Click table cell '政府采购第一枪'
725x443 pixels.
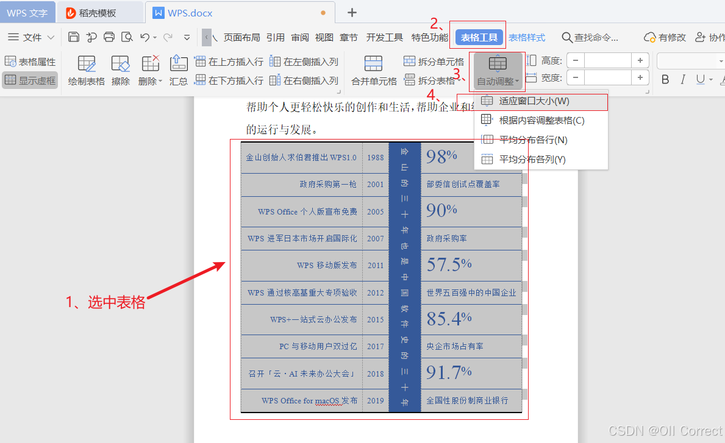(x=328, y=184)
